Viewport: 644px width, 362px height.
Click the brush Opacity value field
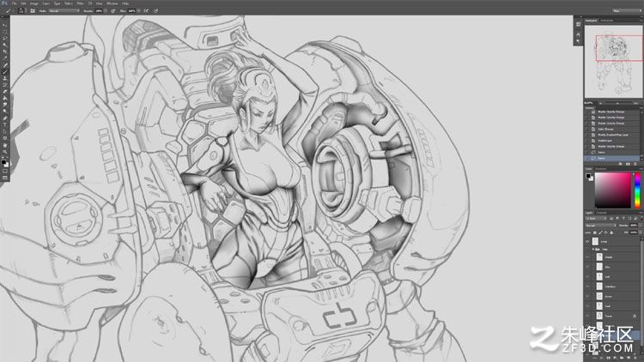(x=99, y=10)
